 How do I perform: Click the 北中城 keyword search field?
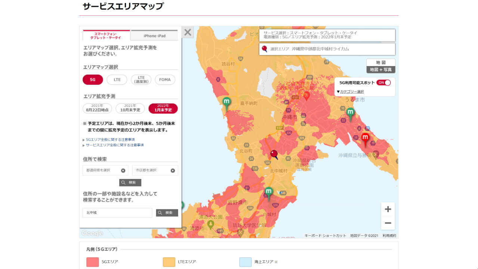point(117,213)
